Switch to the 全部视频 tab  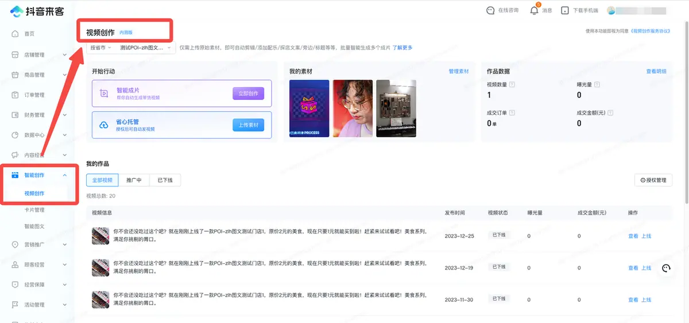tap(102, 180)
